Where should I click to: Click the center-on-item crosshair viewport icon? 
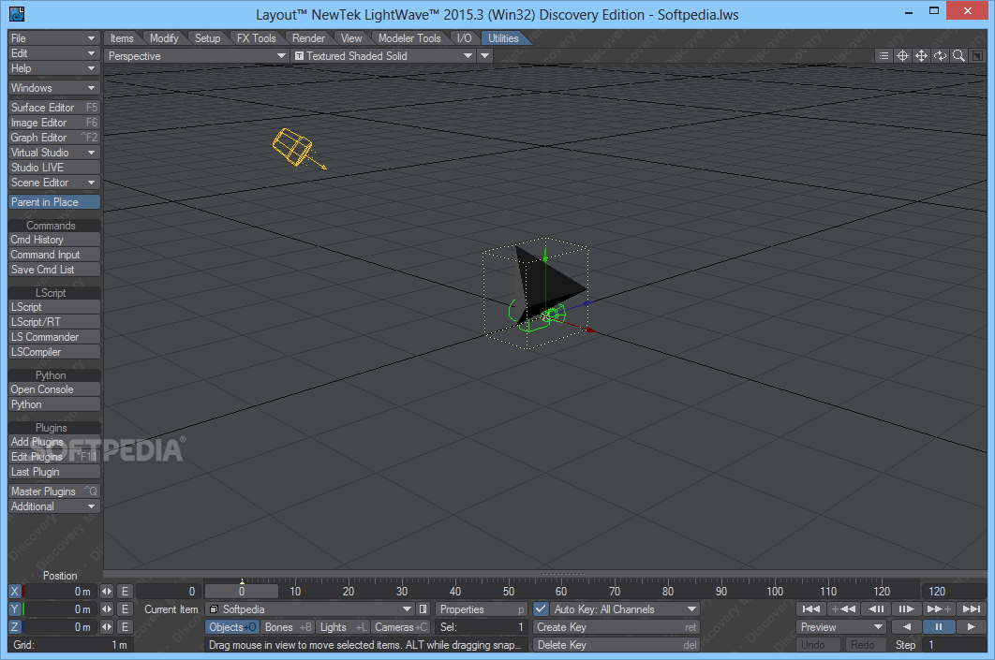point(902,56)
